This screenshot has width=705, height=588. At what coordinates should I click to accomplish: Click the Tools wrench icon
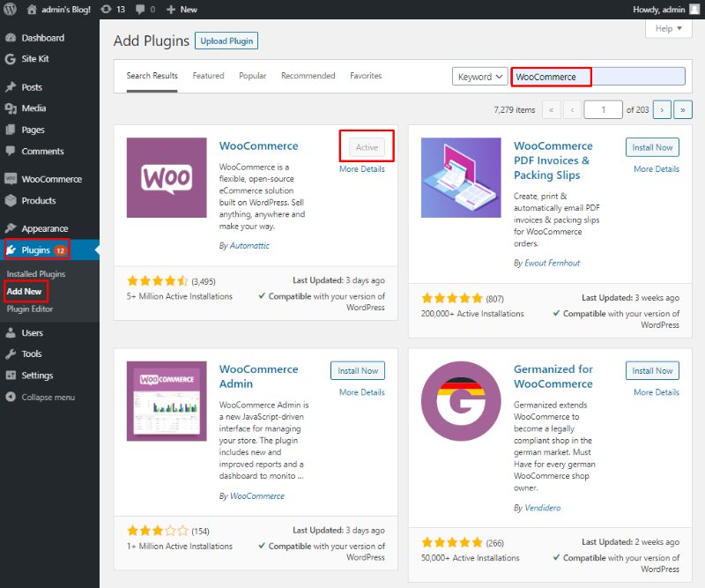(x=11, y=354)
